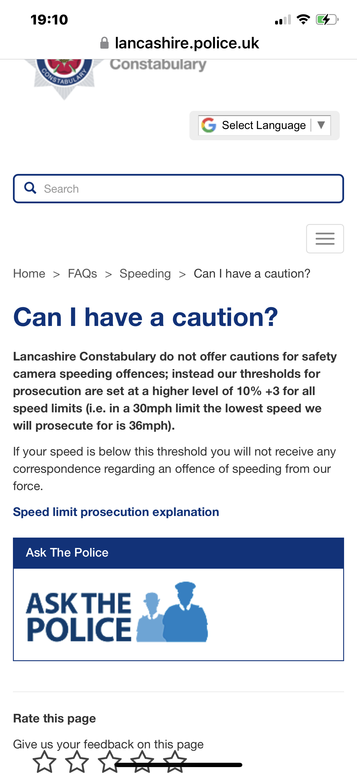Tap the battery charging status icon
357x774 pixels.
[x=327, y=20]
